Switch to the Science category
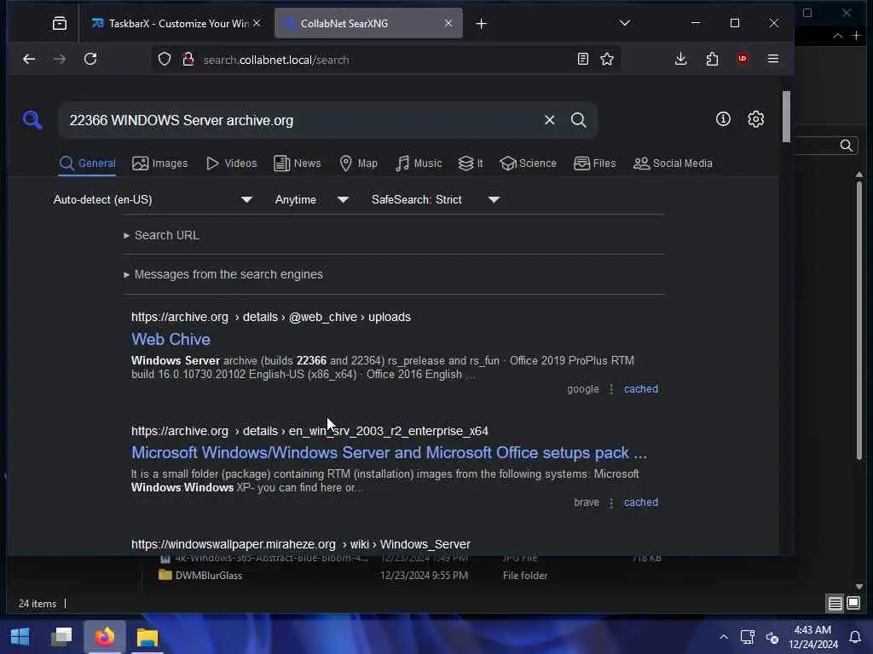873x654 pixels. [x=528, y=163]
